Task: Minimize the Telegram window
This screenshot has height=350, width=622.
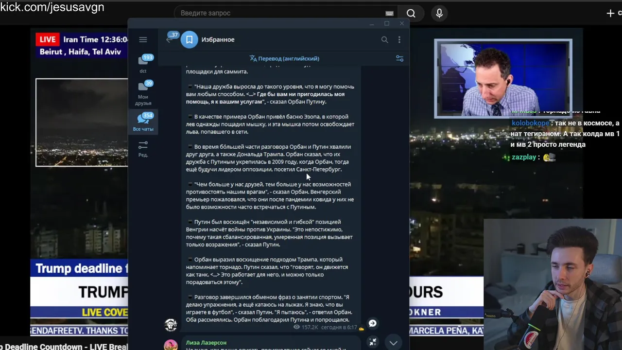Action: (372, 23)
